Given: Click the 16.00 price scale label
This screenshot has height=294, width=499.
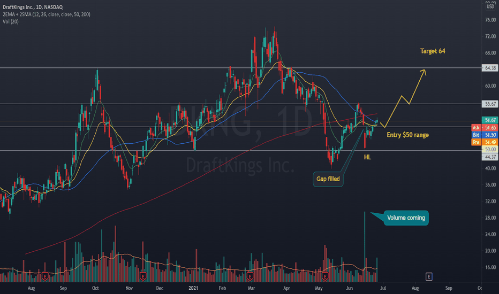Looking at the screenshot, I should point(490,267).
